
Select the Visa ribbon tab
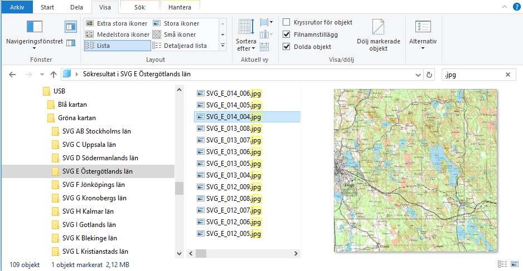(105, 7)
